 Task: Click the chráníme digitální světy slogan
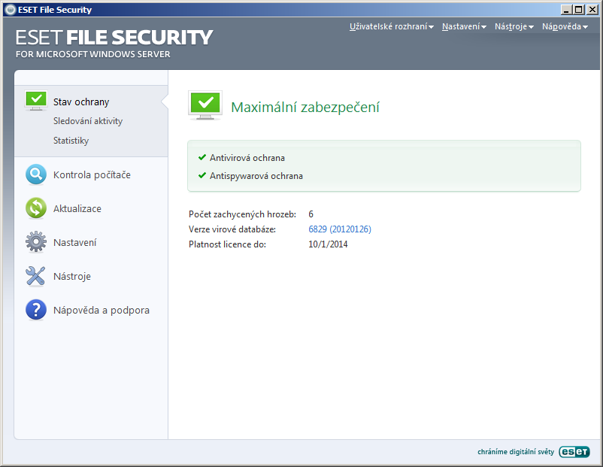pyautogui.click(x=516, y=452)
